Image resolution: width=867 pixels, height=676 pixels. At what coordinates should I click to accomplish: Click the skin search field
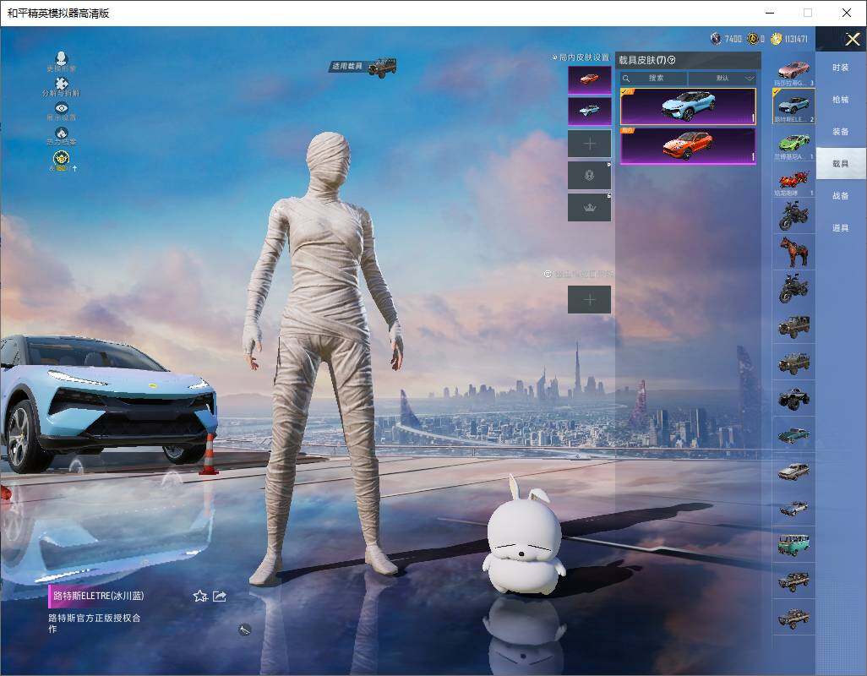click(x=653, y=79)
